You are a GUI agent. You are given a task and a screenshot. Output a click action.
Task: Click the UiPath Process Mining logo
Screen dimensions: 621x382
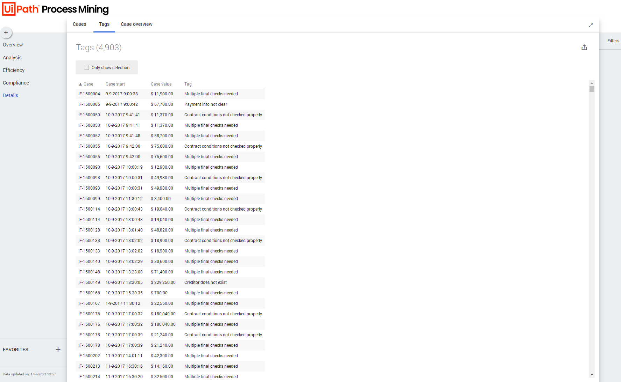click(x=56, y=9)
